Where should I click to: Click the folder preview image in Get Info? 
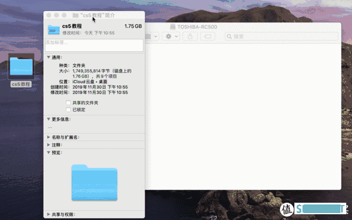tap(94, 183)
